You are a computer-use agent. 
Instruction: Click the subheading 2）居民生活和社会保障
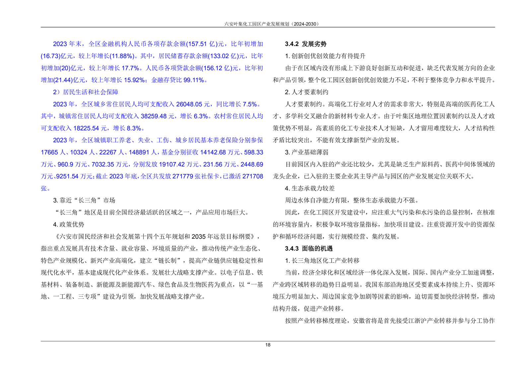pyautogui.click(x=86, y=92)
